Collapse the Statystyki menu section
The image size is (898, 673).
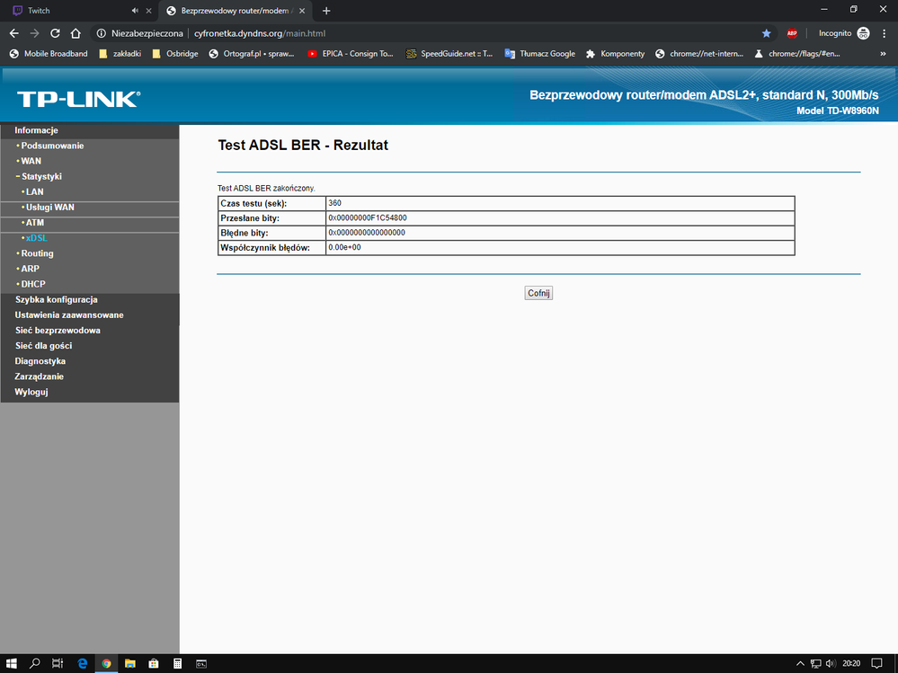click(39, 176)
